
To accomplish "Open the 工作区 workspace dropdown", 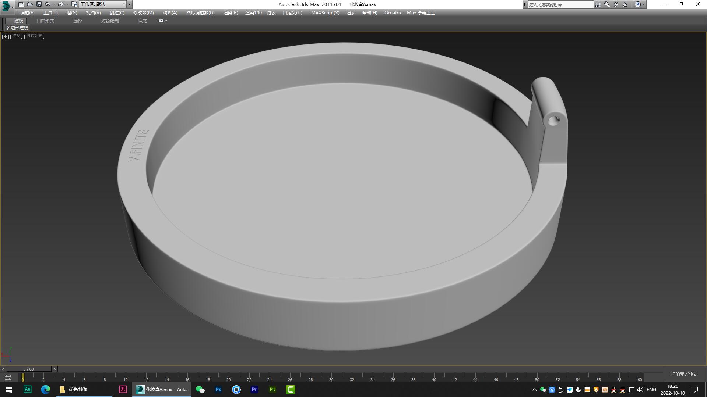I will (103, 4).
